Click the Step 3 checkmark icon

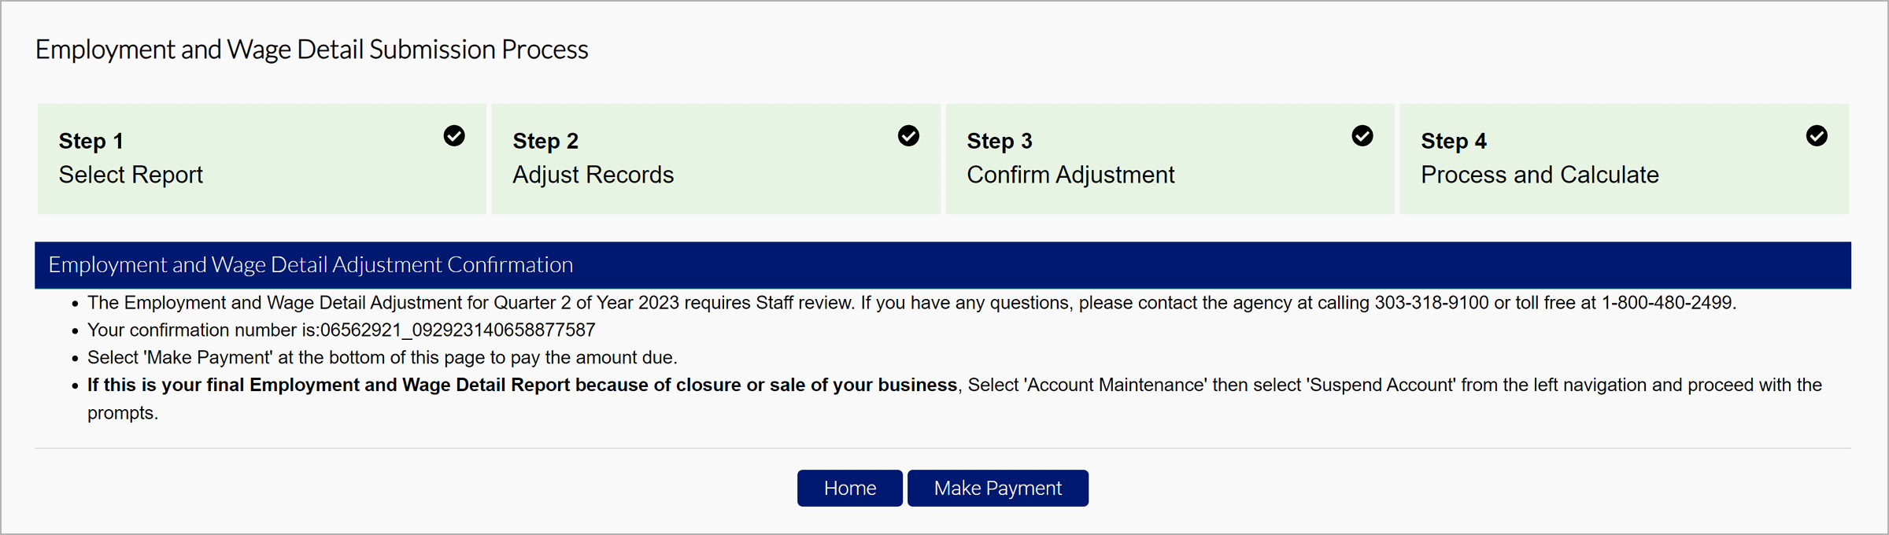pyautogui.click(x=1362, y=136)
